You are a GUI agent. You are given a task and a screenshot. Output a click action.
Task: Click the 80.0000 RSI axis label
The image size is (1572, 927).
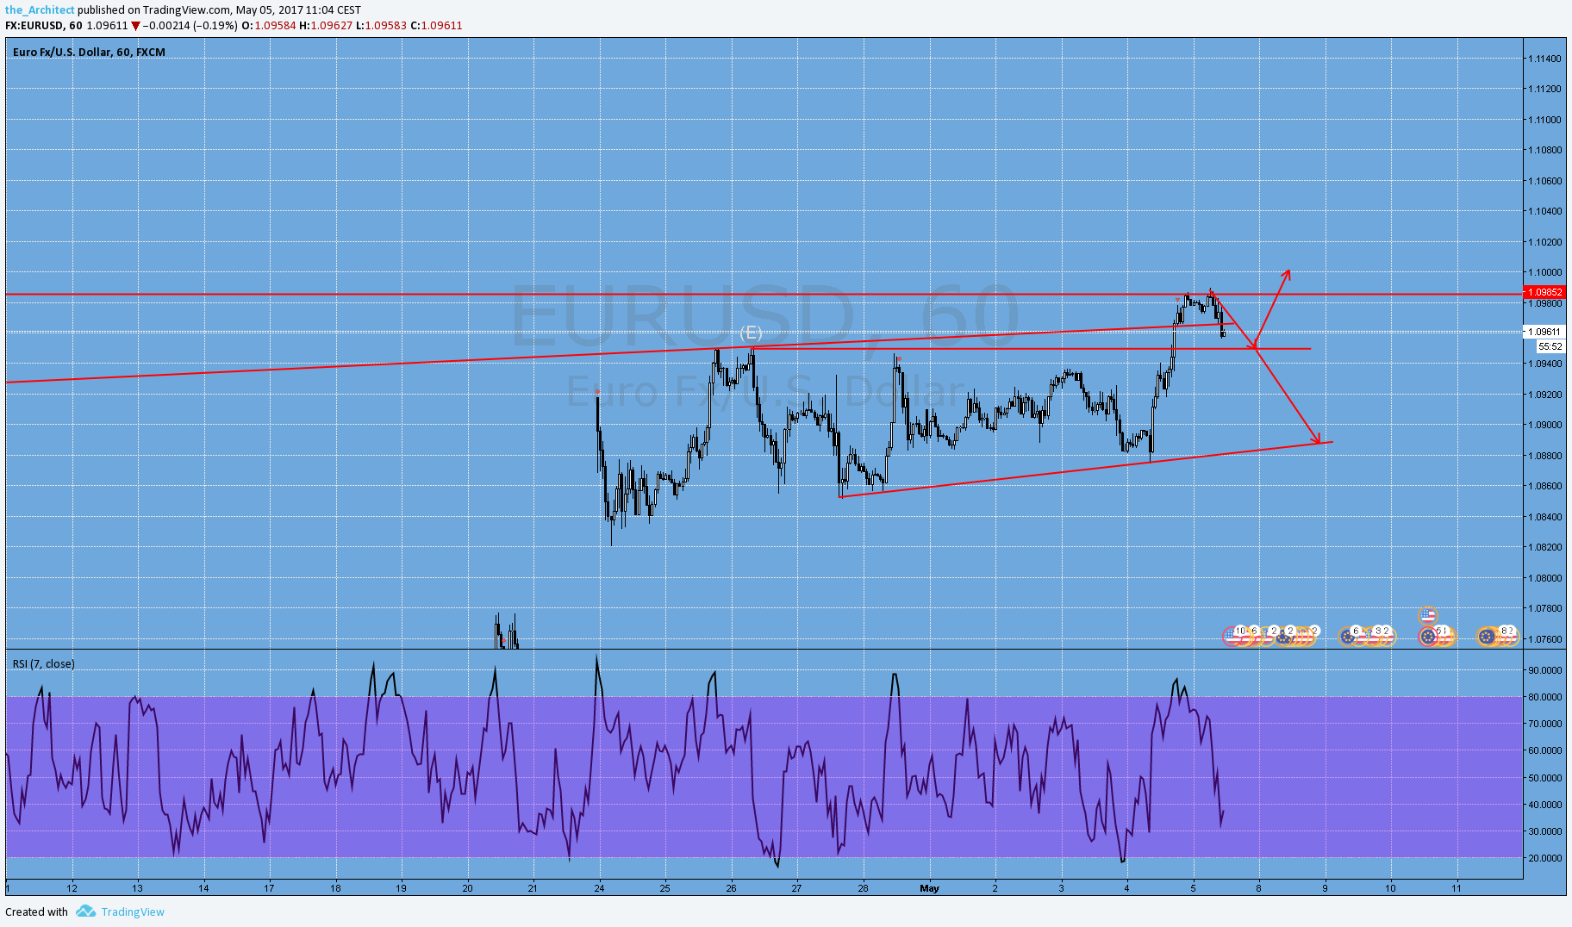click(x=1544, y=697)
